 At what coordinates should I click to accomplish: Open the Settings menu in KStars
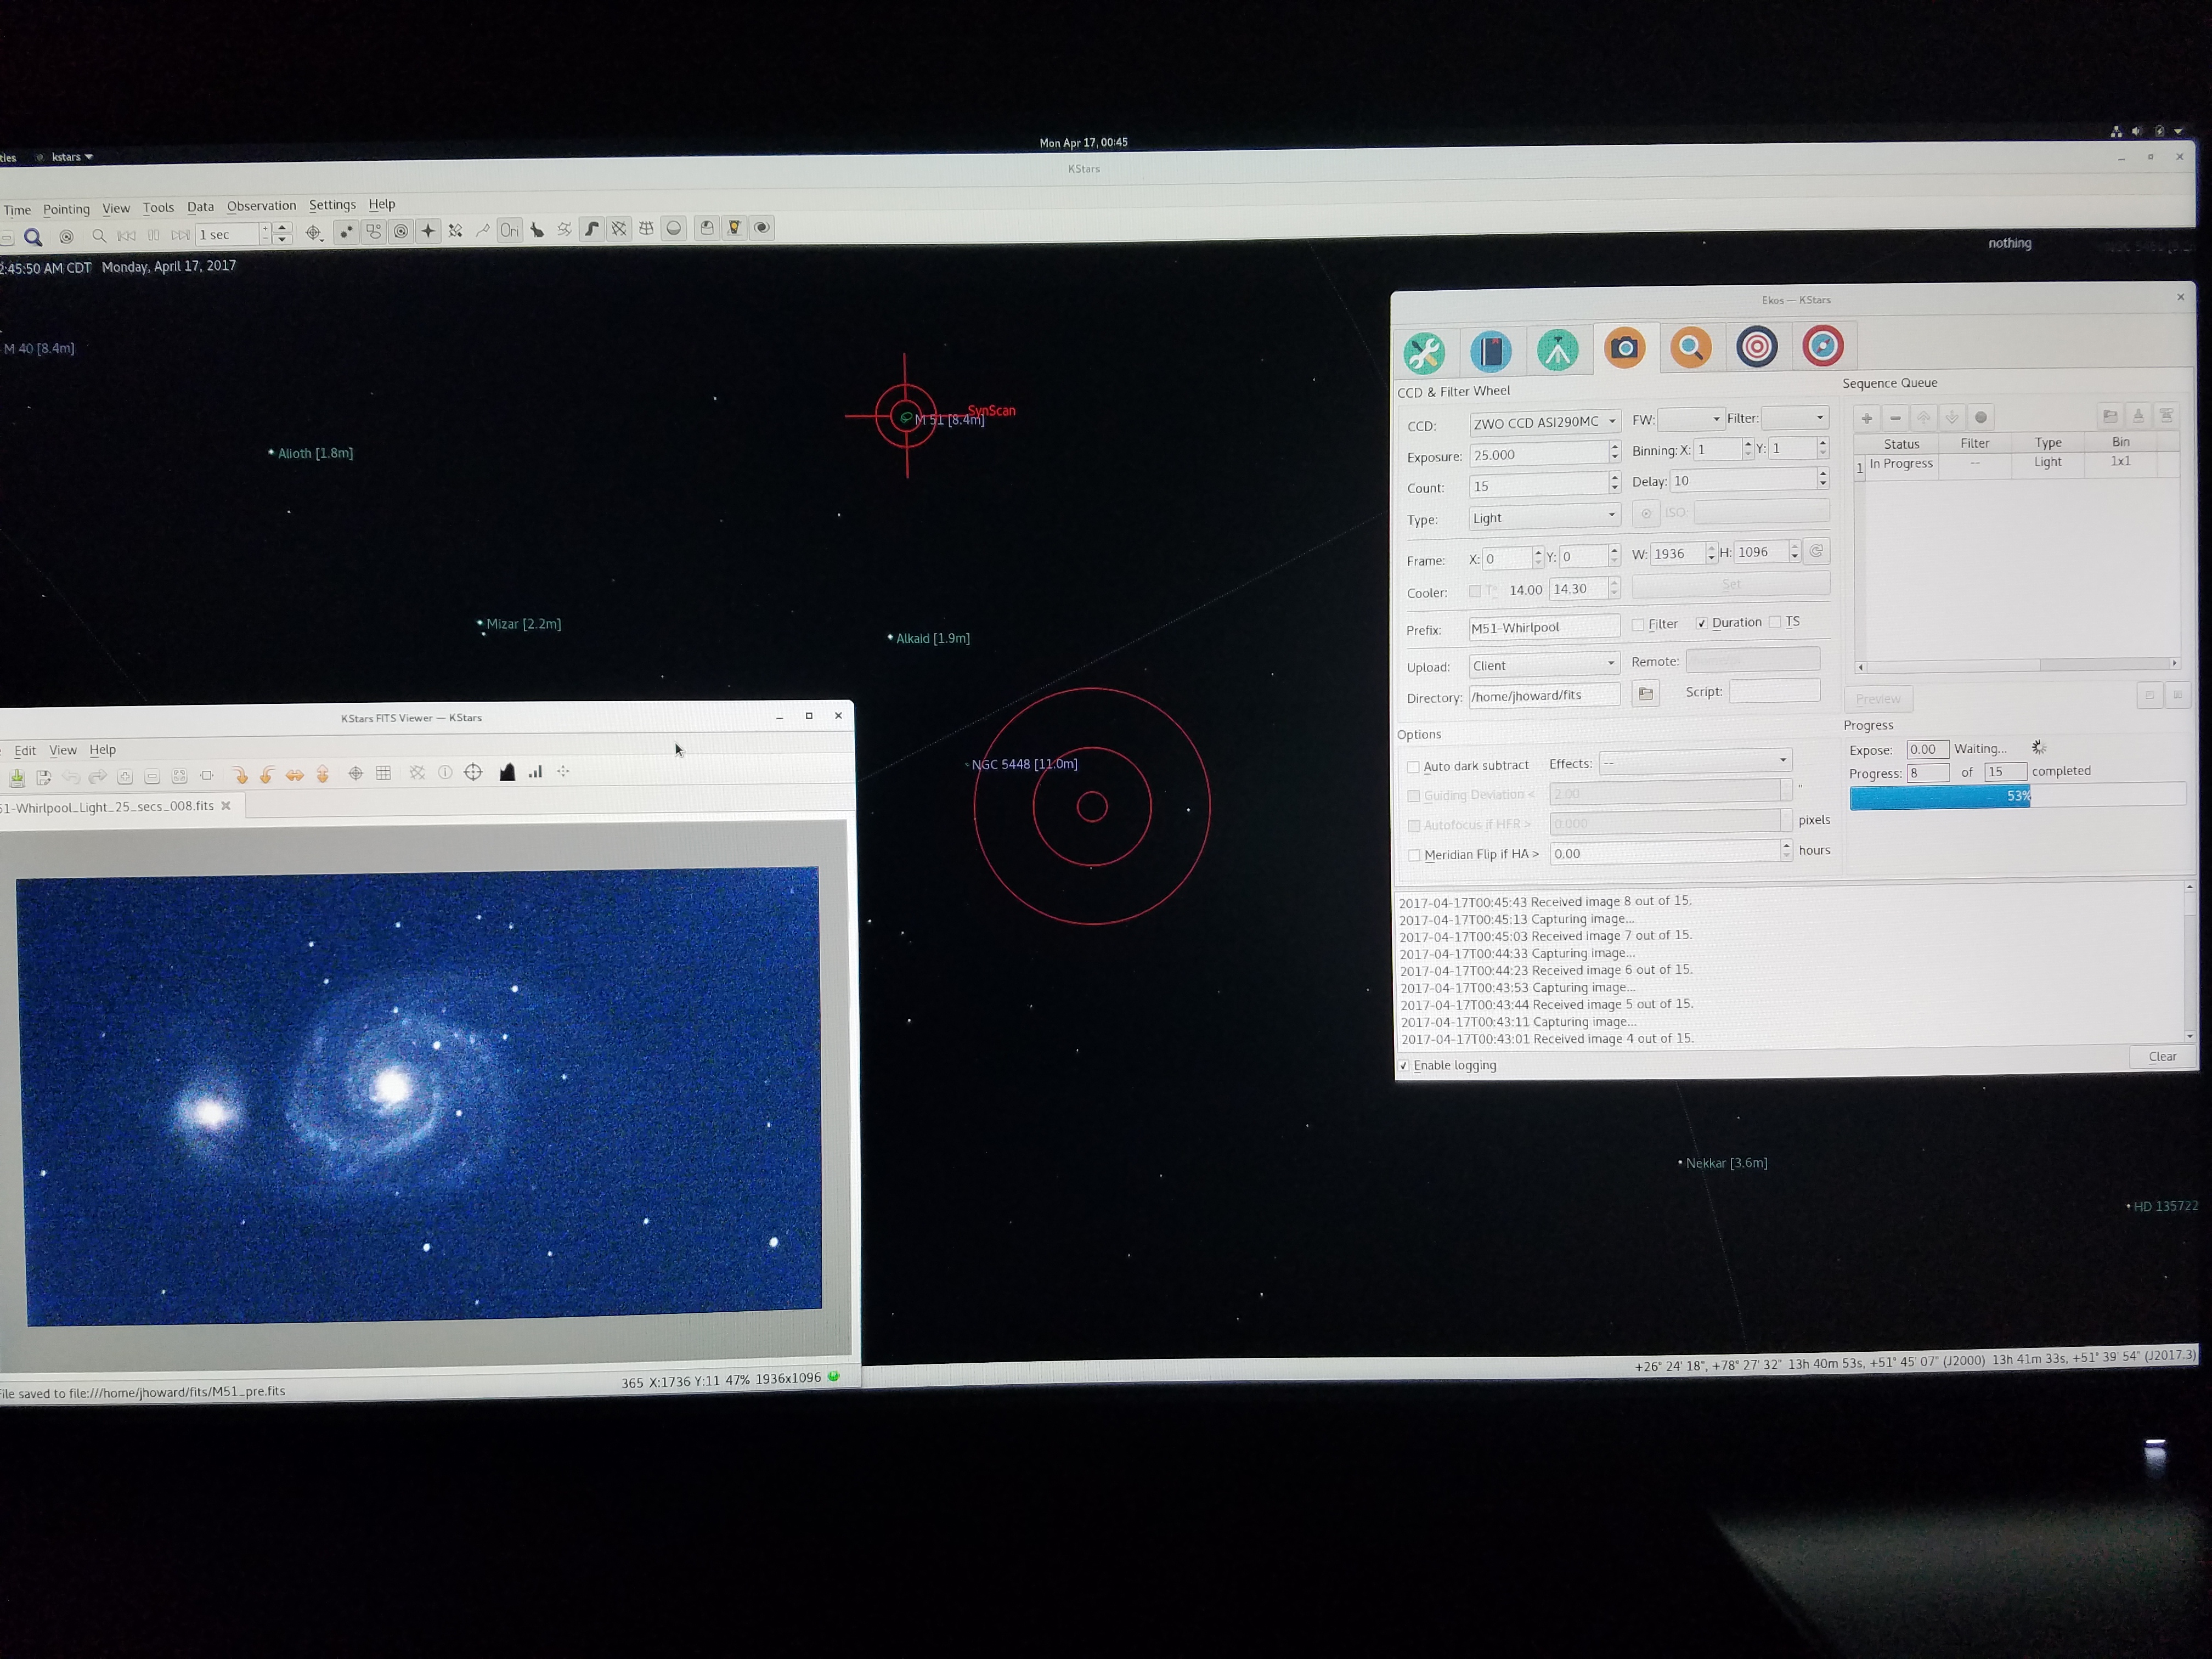pyautogui.click(x=332, y=205)
